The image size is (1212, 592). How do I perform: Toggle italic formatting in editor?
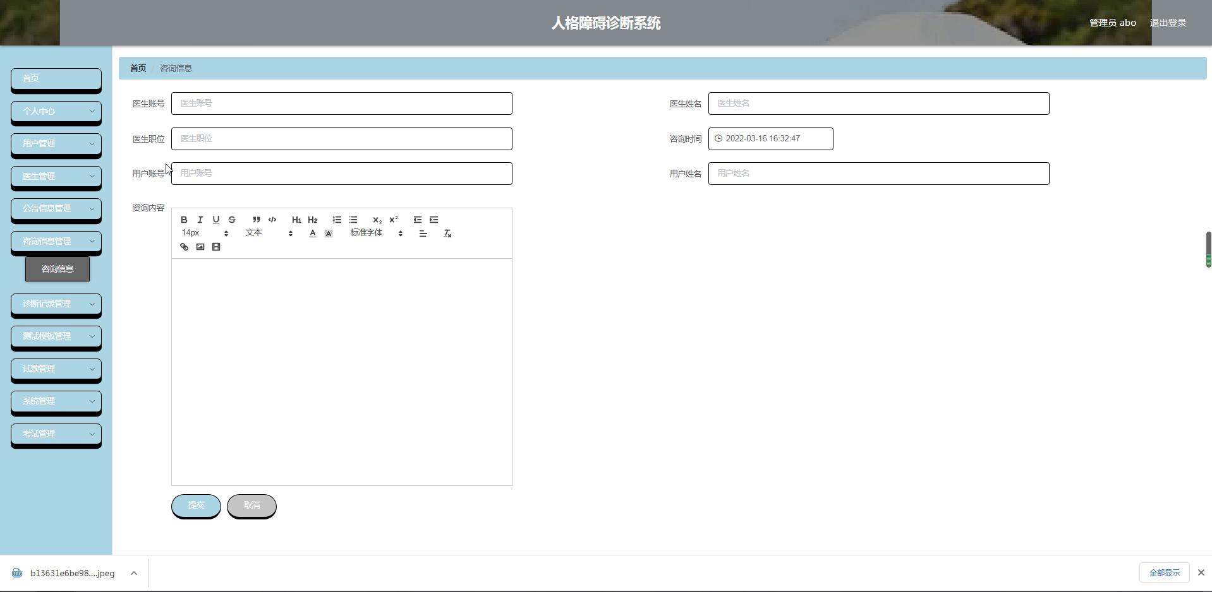(200, 220)
